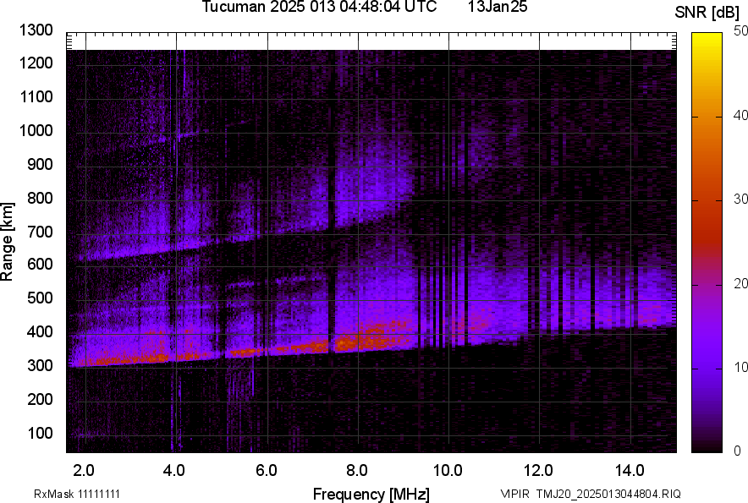Click the "VIPIR TMJ20_2025013044804.RIQ" filename label

coord(590,494)
